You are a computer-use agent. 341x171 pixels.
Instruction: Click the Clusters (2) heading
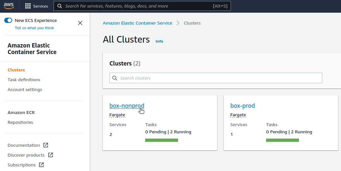coord(125,64)
